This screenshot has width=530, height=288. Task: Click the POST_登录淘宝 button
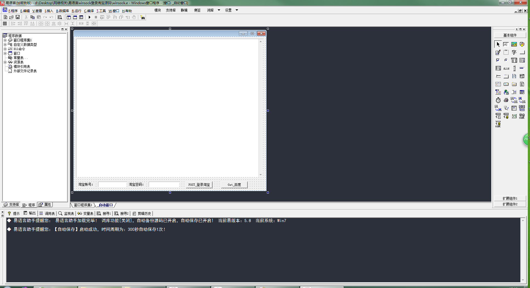tap(199, 185)
